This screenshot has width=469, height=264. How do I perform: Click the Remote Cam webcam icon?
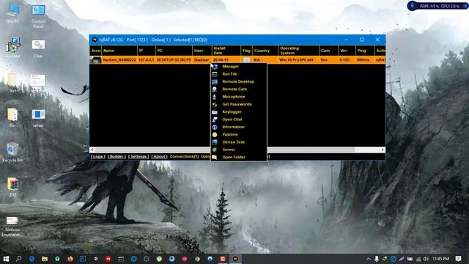(x=215, y=89)
